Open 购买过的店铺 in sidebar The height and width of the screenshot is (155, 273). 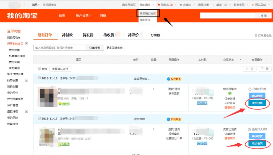15,74
